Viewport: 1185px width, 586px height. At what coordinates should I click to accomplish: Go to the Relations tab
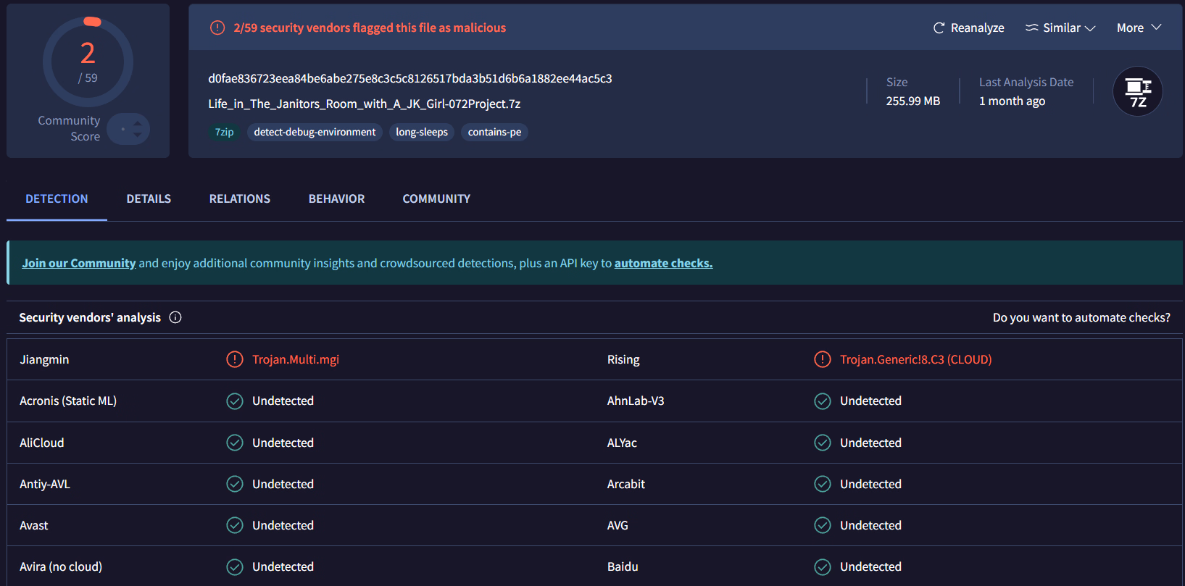tap(239, 198)
